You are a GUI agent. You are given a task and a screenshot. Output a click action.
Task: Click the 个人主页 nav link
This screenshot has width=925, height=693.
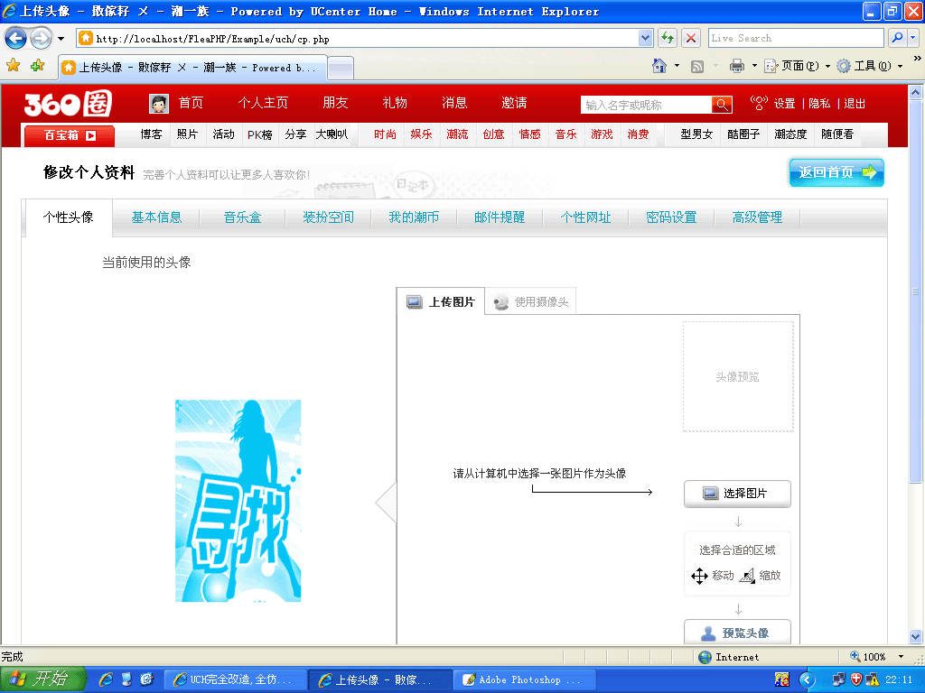pos(263,103)
